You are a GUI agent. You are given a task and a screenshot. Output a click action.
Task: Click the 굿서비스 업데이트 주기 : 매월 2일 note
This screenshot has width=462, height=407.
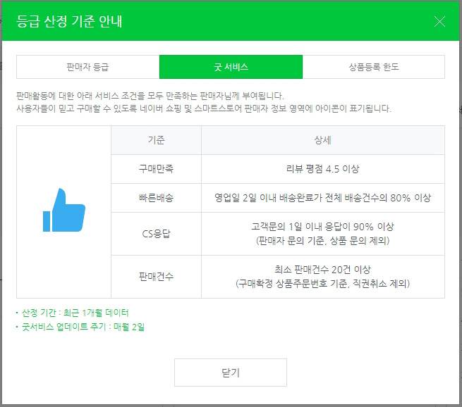tap(83, 327)
